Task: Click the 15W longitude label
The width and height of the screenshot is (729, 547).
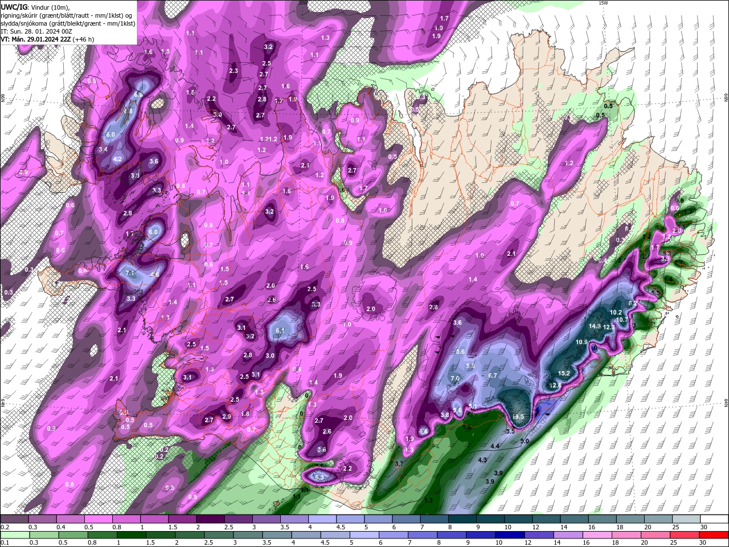Action: click(x=603, y=3)
